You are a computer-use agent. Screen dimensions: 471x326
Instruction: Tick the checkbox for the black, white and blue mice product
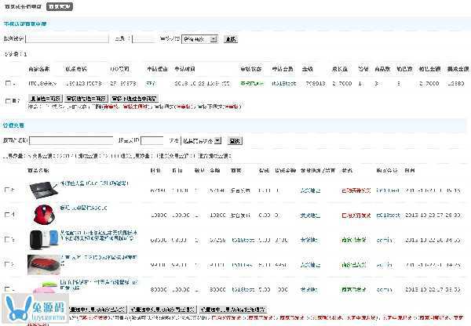[x=7, y=239]
